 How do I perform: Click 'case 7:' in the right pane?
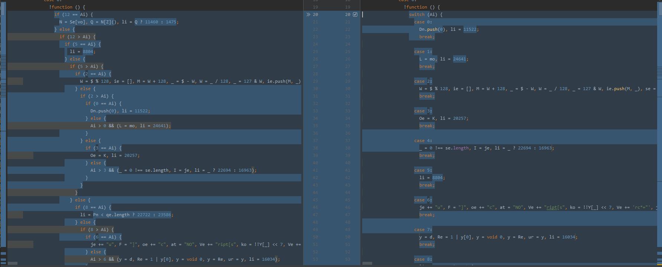coord(423,230)
